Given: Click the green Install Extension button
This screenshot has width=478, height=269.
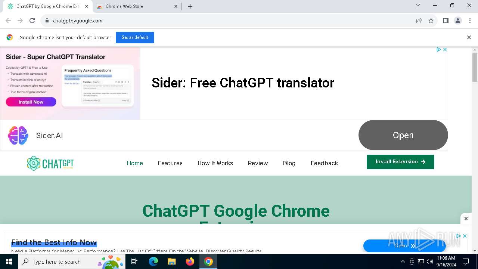Looking at the screenshot, I should (x=400, y=162).
